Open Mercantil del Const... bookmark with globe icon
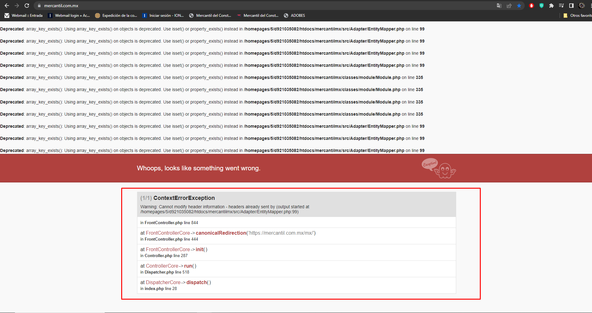Screen dimensions: 592x313 click(x=210, y=16)
